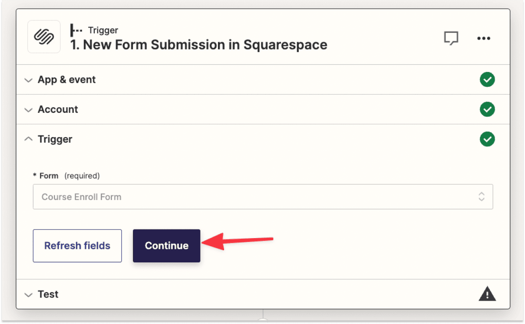Screen dimensions: 525x324
Task: Click the Squarespace app logo icon
Action: pos(43,36)
